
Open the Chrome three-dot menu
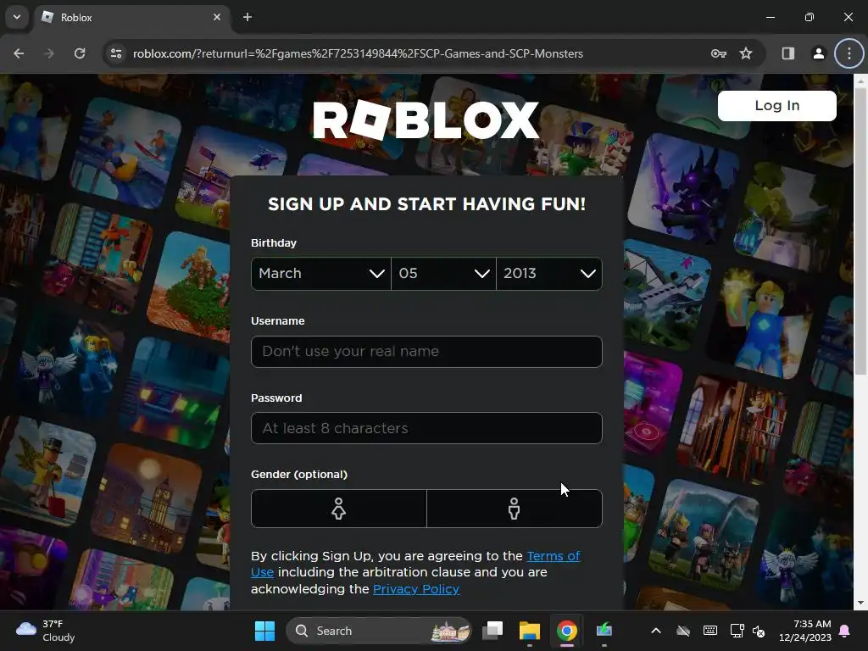(849, 53)
